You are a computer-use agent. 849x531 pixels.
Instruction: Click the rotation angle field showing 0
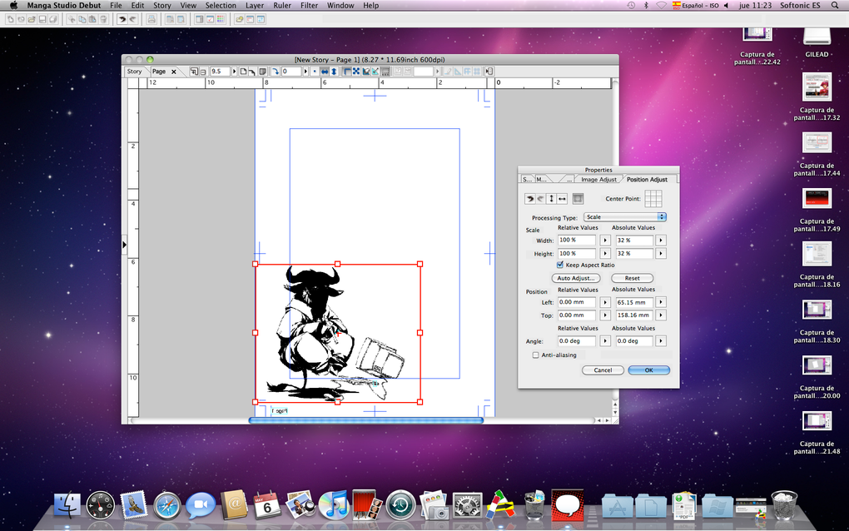292,72
